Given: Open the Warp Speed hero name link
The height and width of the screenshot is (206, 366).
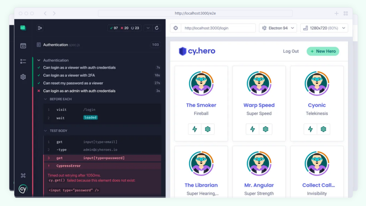Looking at the screenshot, I should click(x=259, y=105).
